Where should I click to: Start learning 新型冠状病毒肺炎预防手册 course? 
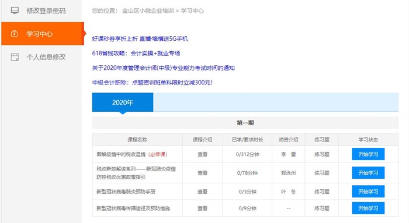368,192
